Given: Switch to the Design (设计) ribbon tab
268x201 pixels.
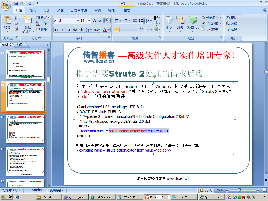Looking at the screenshot, I should point(47,10).
